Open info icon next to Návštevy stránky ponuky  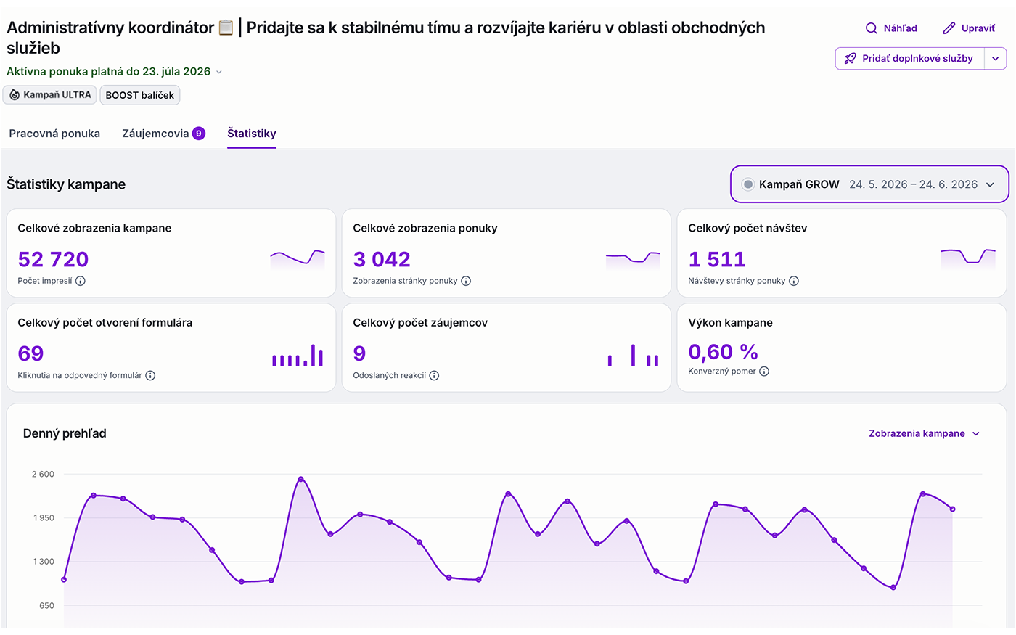click(x=794, y=281)
